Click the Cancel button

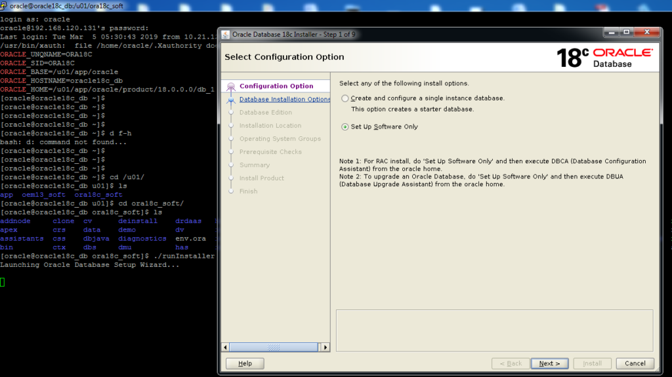635,363
